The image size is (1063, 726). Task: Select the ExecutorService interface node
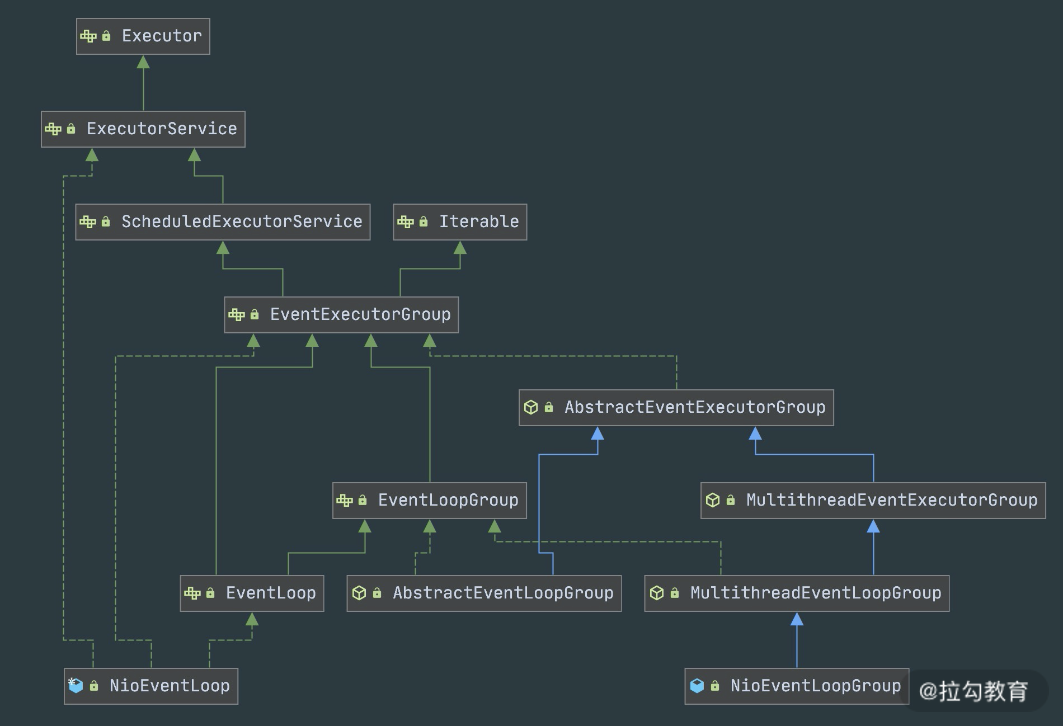[162, 129]
